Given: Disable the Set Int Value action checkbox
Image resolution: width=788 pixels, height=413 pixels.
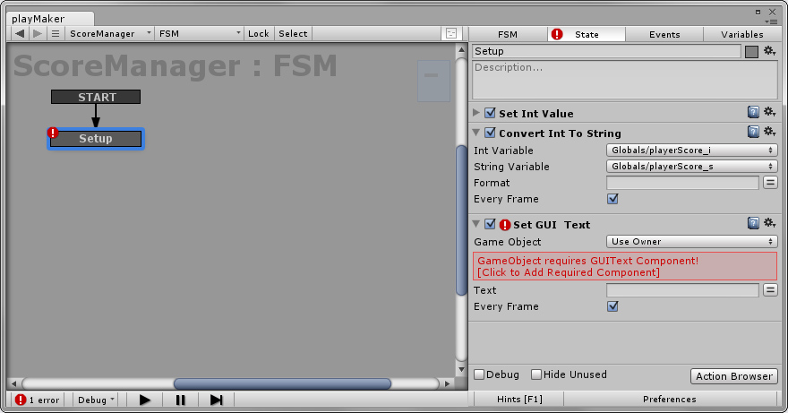Looking at the screenshot, I should pos(490,113).
